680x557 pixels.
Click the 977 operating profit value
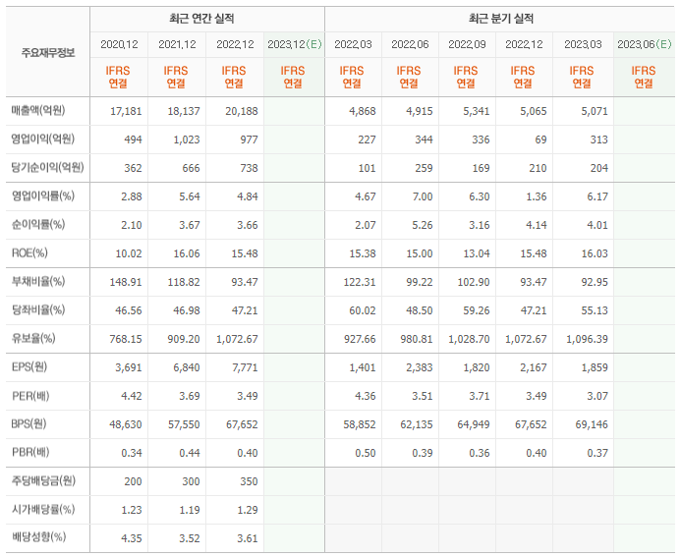click(249, 140)
